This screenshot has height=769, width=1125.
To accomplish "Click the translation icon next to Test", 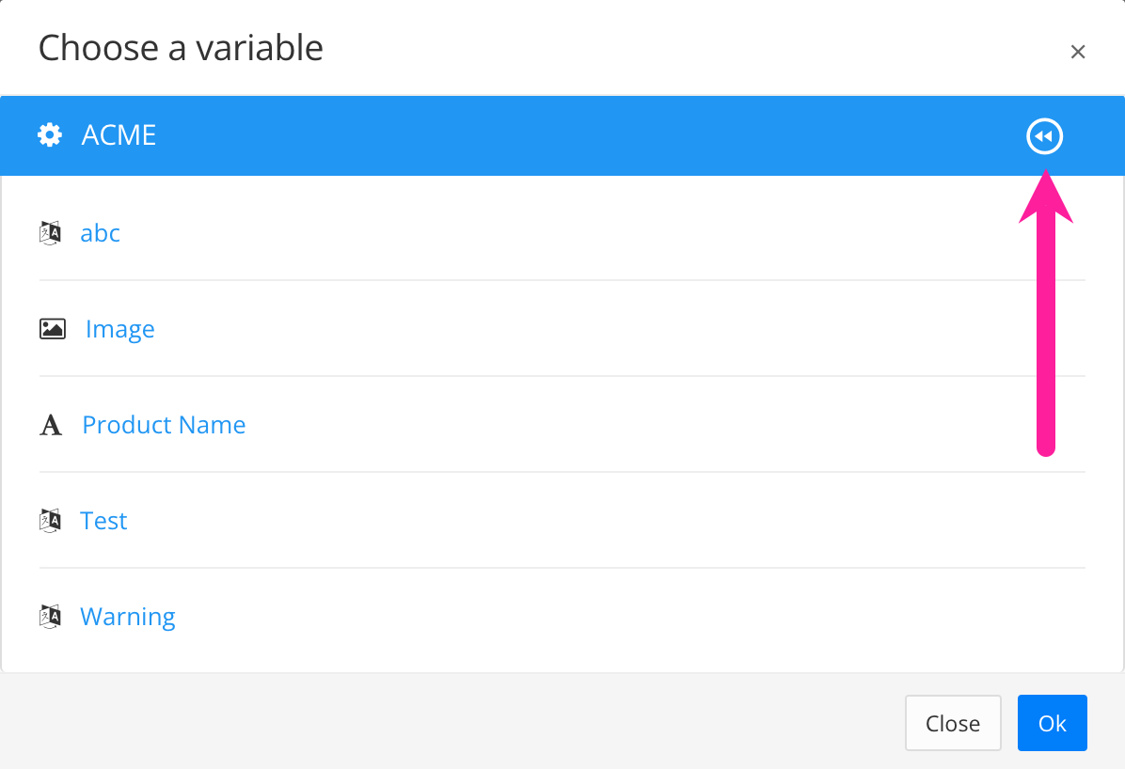I will pos(51,521).
